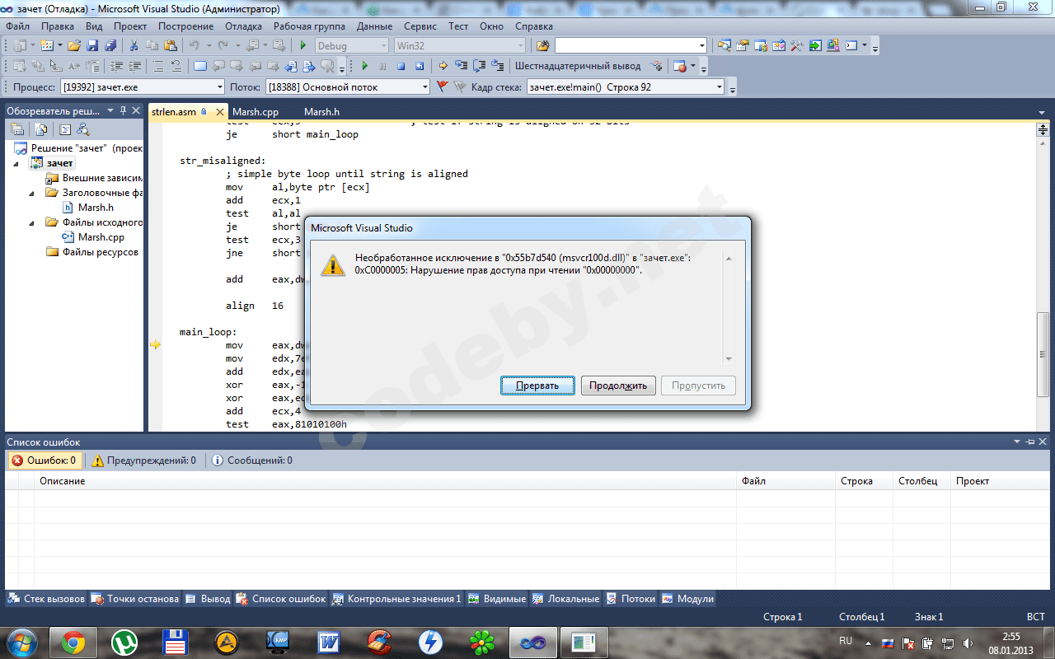Switch to the Marsh.cpp editor tab
Viewport: 1055px width, 659px height.
coord(256,112)
